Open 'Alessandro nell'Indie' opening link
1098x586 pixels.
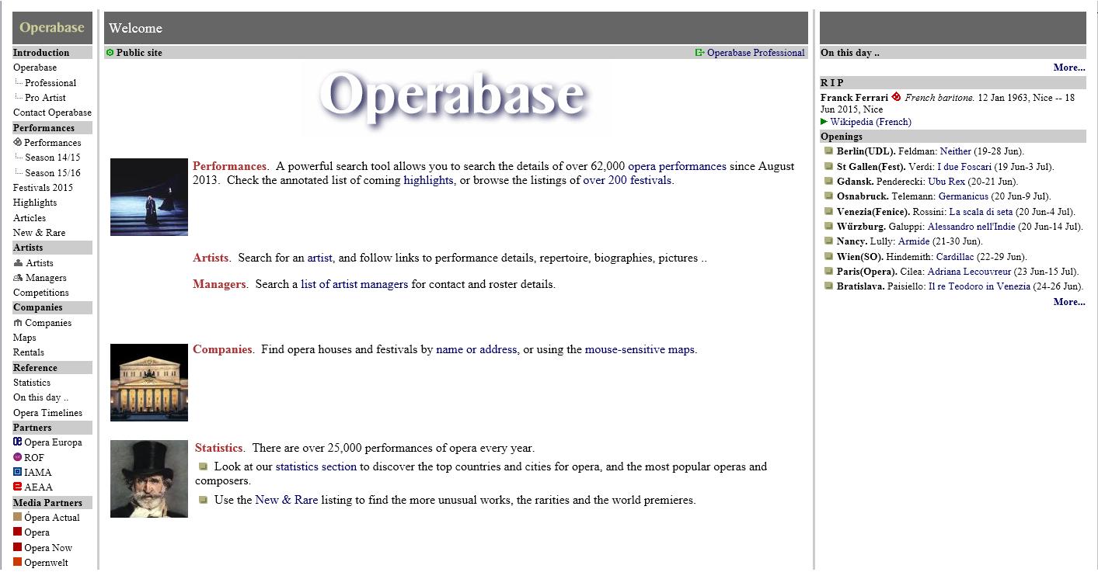[x=971, y=227]
